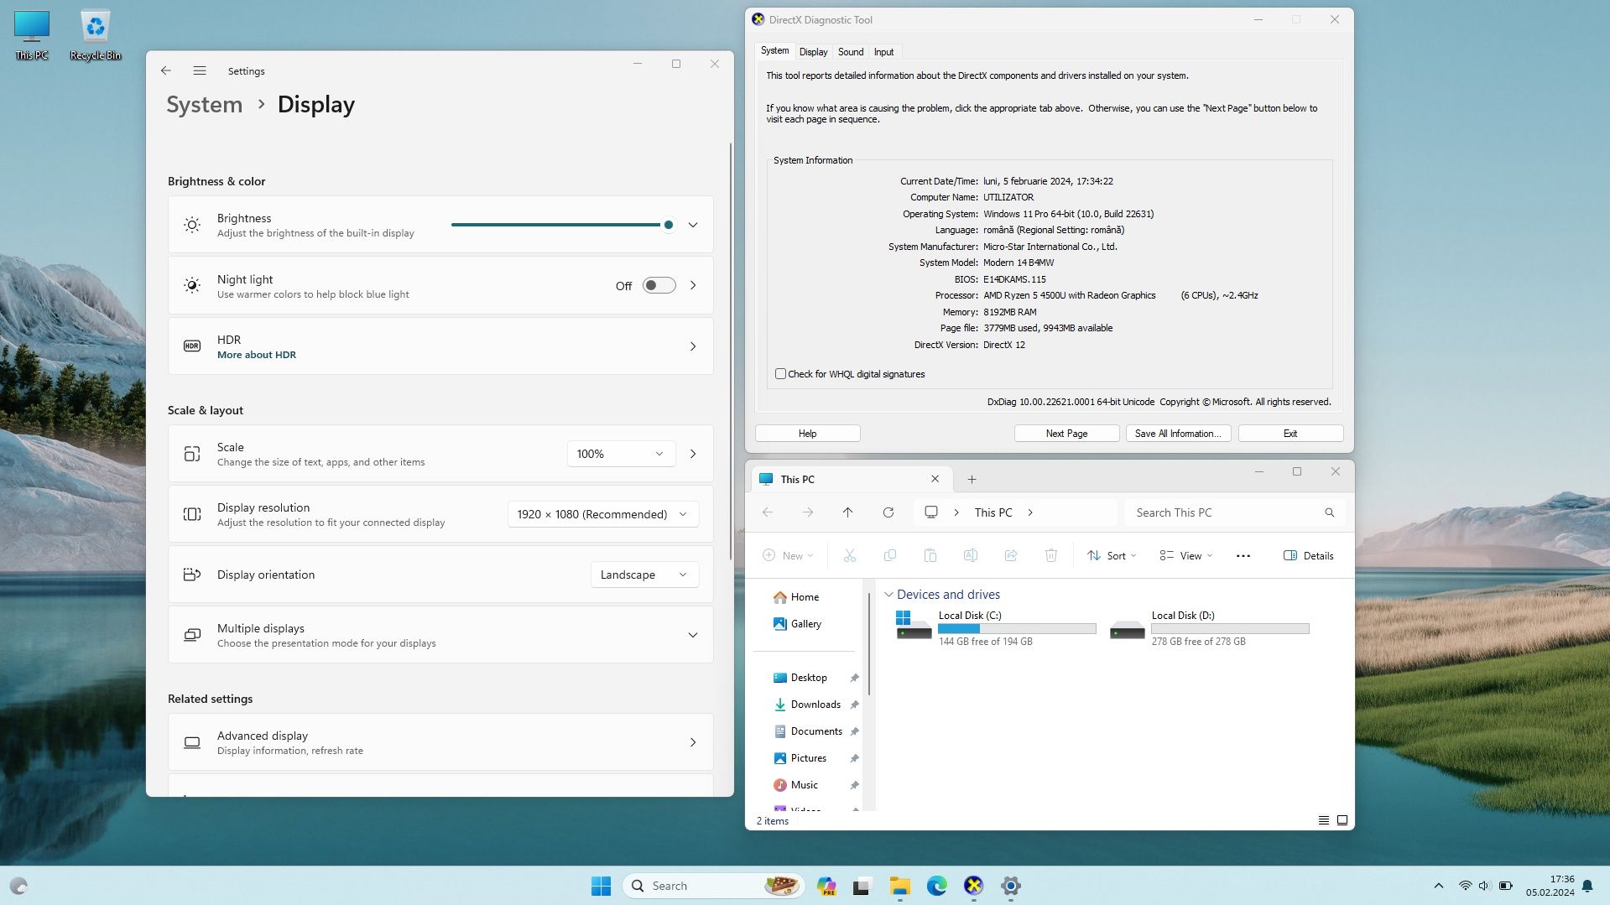Open Display resolution dropdown

[x=602, y=514]
